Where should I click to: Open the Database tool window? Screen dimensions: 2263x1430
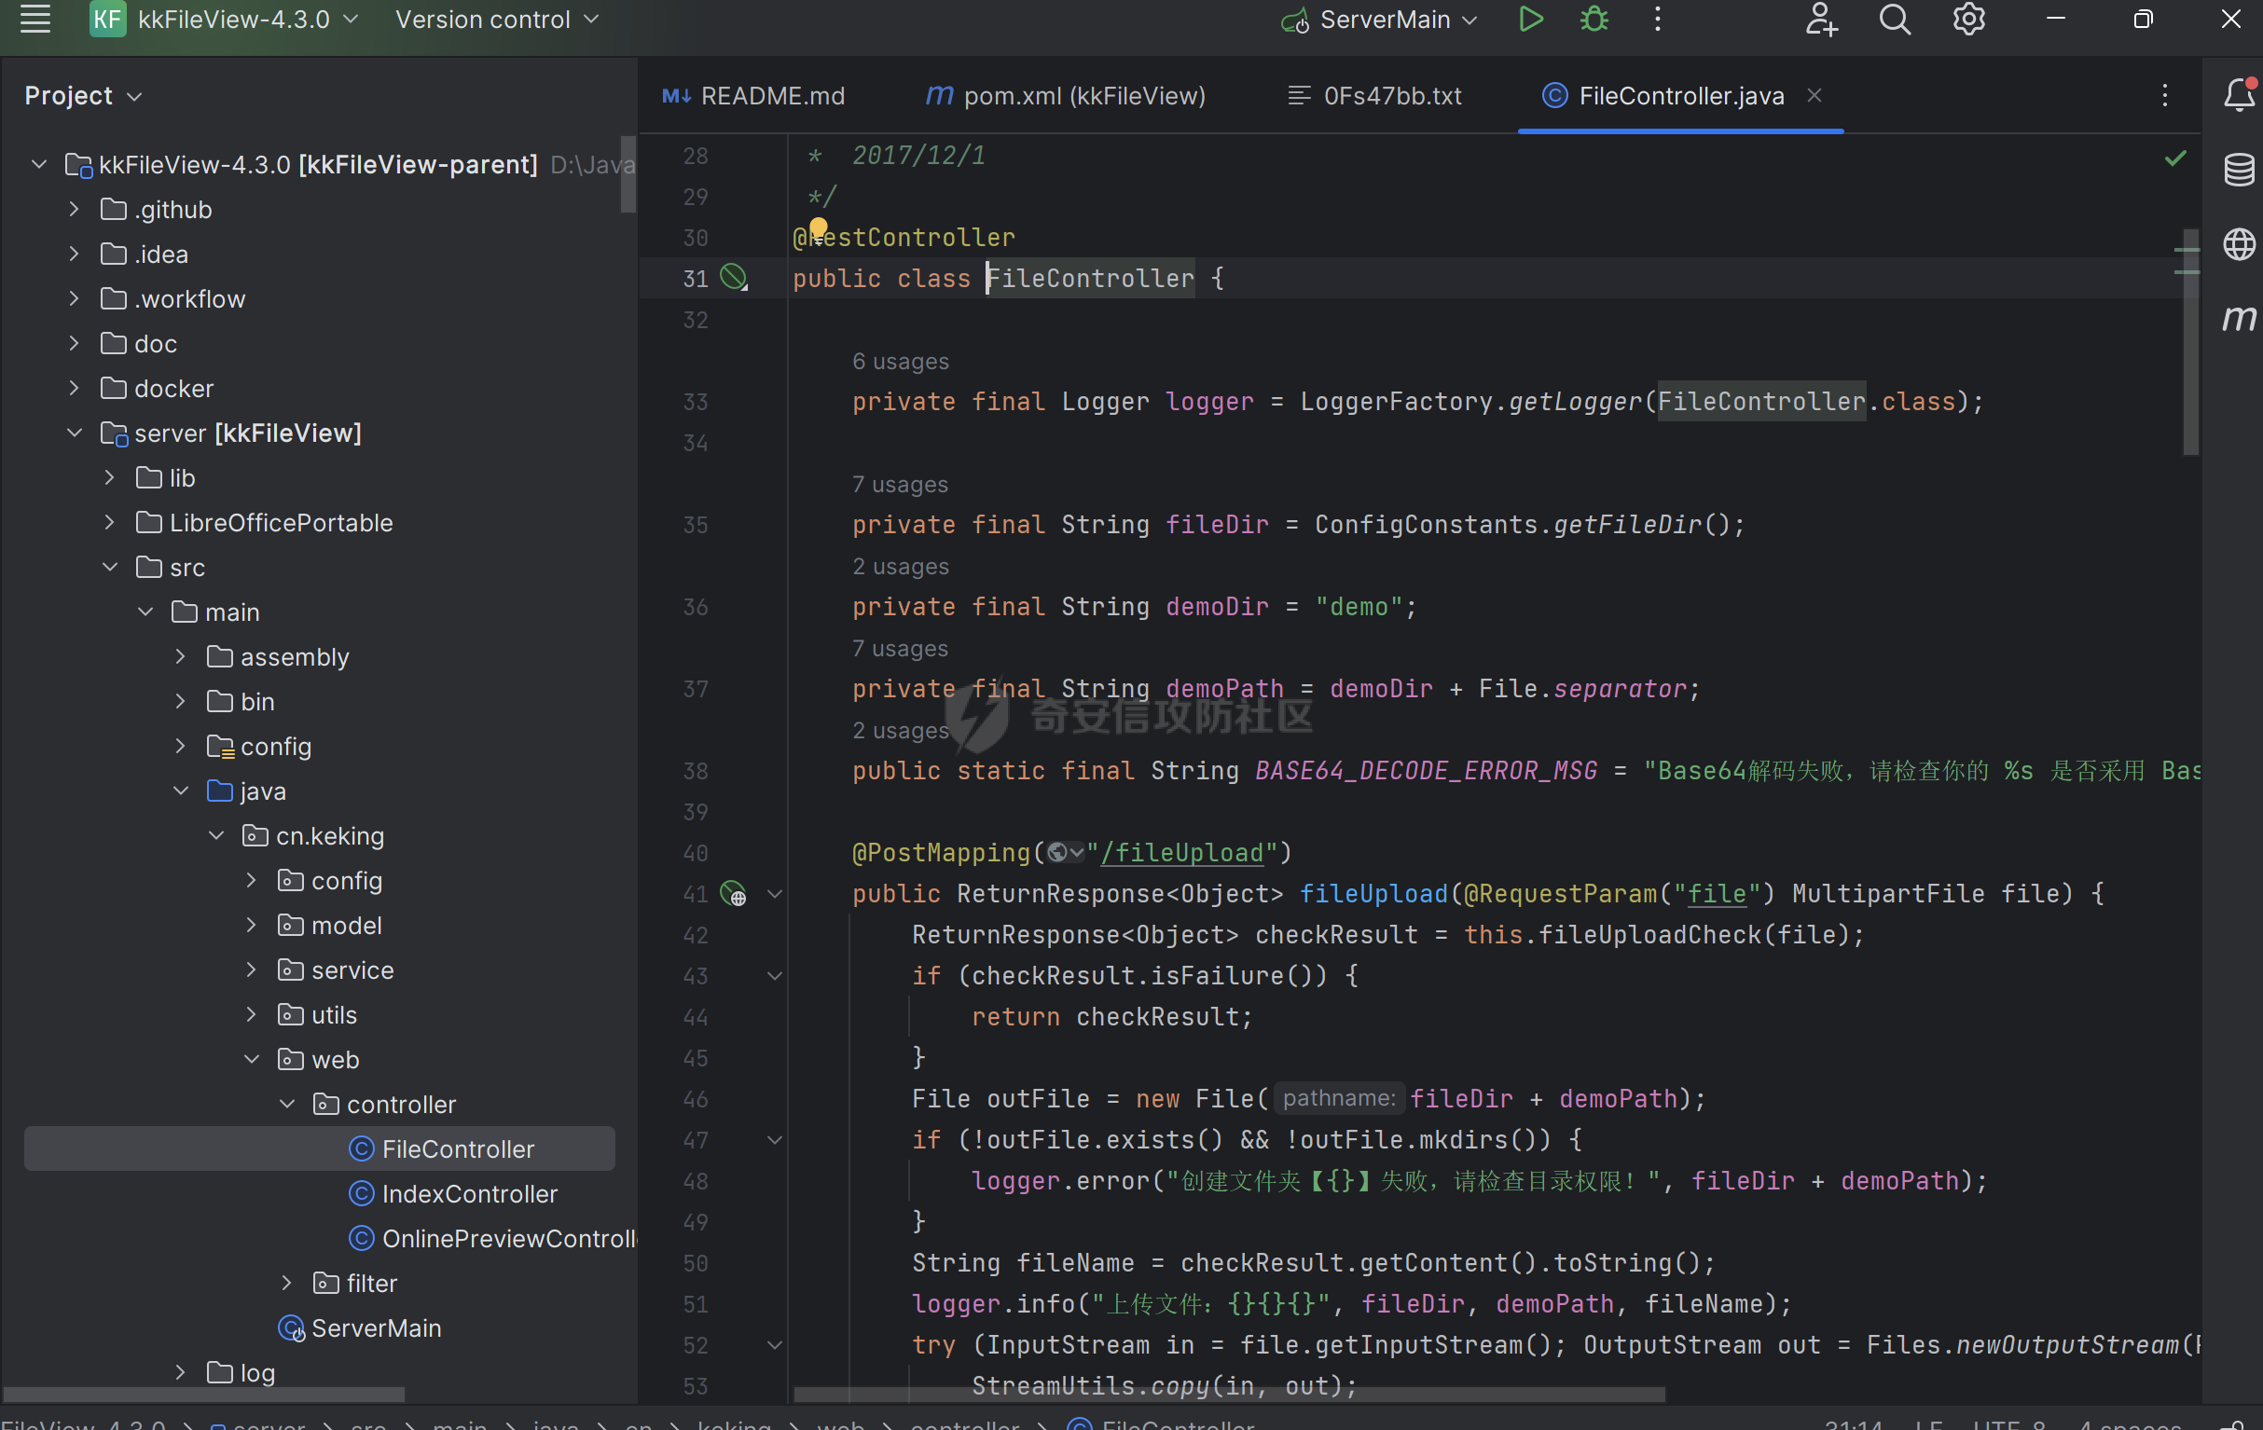click(2240, 170)
